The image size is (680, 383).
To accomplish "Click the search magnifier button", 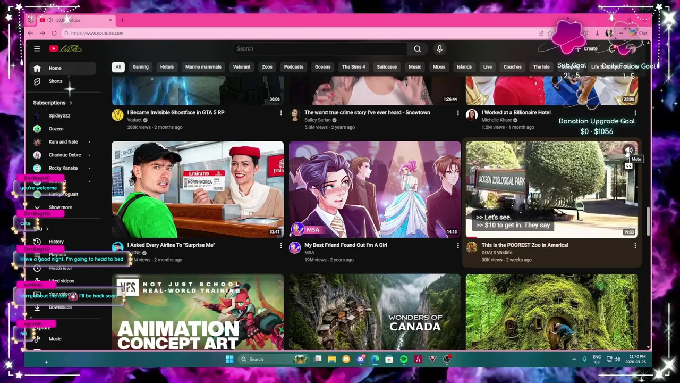I will click(418, 48).
